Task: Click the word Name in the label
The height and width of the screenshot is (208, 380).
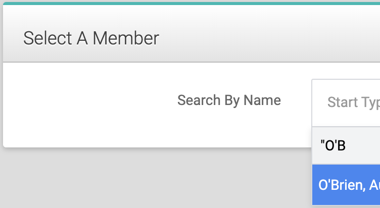Action: (x=262, y=100)
